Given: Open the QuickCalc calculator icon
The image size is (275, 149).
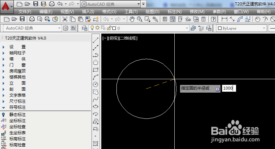Looking at the screenshot, I should click(x=203, y=19).
